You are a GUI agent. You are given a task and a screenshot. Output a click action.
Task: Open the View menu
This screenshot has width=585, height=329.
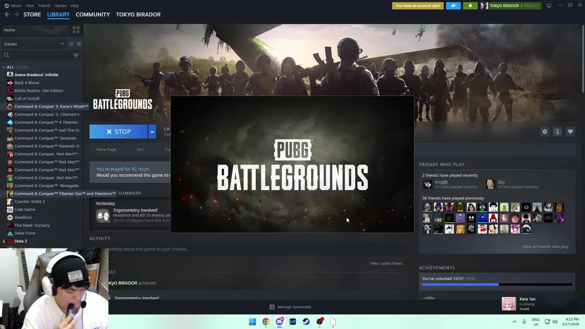[30, 5]
